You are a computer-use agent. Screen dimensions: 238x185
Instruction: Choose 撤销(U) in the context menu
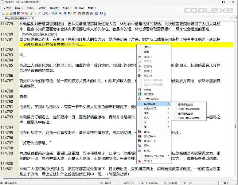(154, 57)
